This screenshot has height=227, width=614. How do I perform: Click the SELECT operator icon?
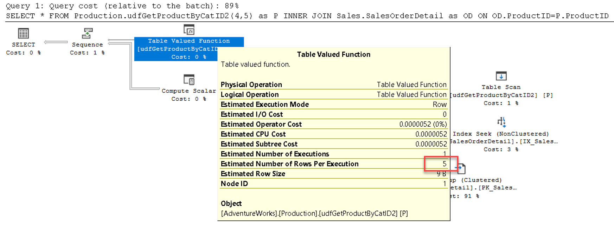(x=23, y=33)
